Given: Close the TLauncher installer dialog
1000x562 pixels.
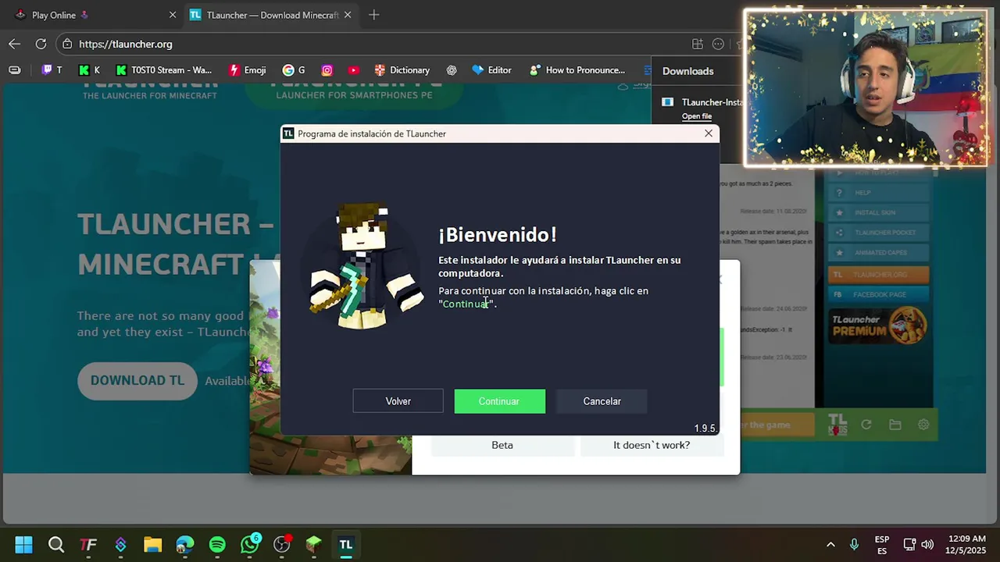Looking at the screenshot, I should 709,133.
